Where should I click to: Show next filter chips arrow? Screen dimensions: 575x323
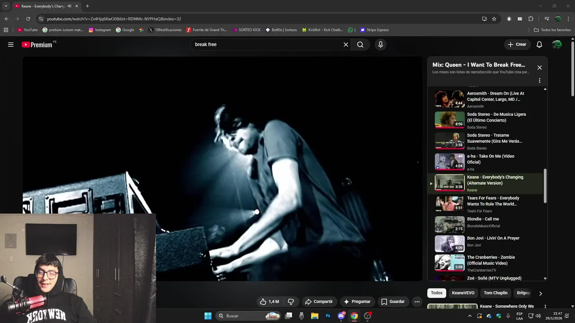click(540, 293)
